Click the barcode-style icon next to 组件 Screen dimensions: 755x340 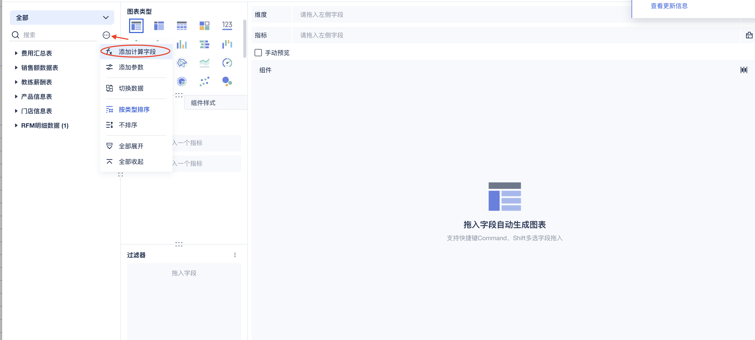coord(744,70)
